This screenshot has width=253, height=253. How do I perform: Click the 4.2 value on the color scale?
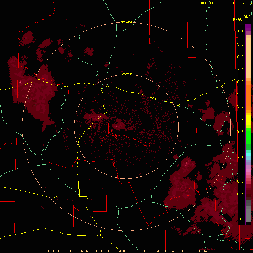(x=240, y=119)
